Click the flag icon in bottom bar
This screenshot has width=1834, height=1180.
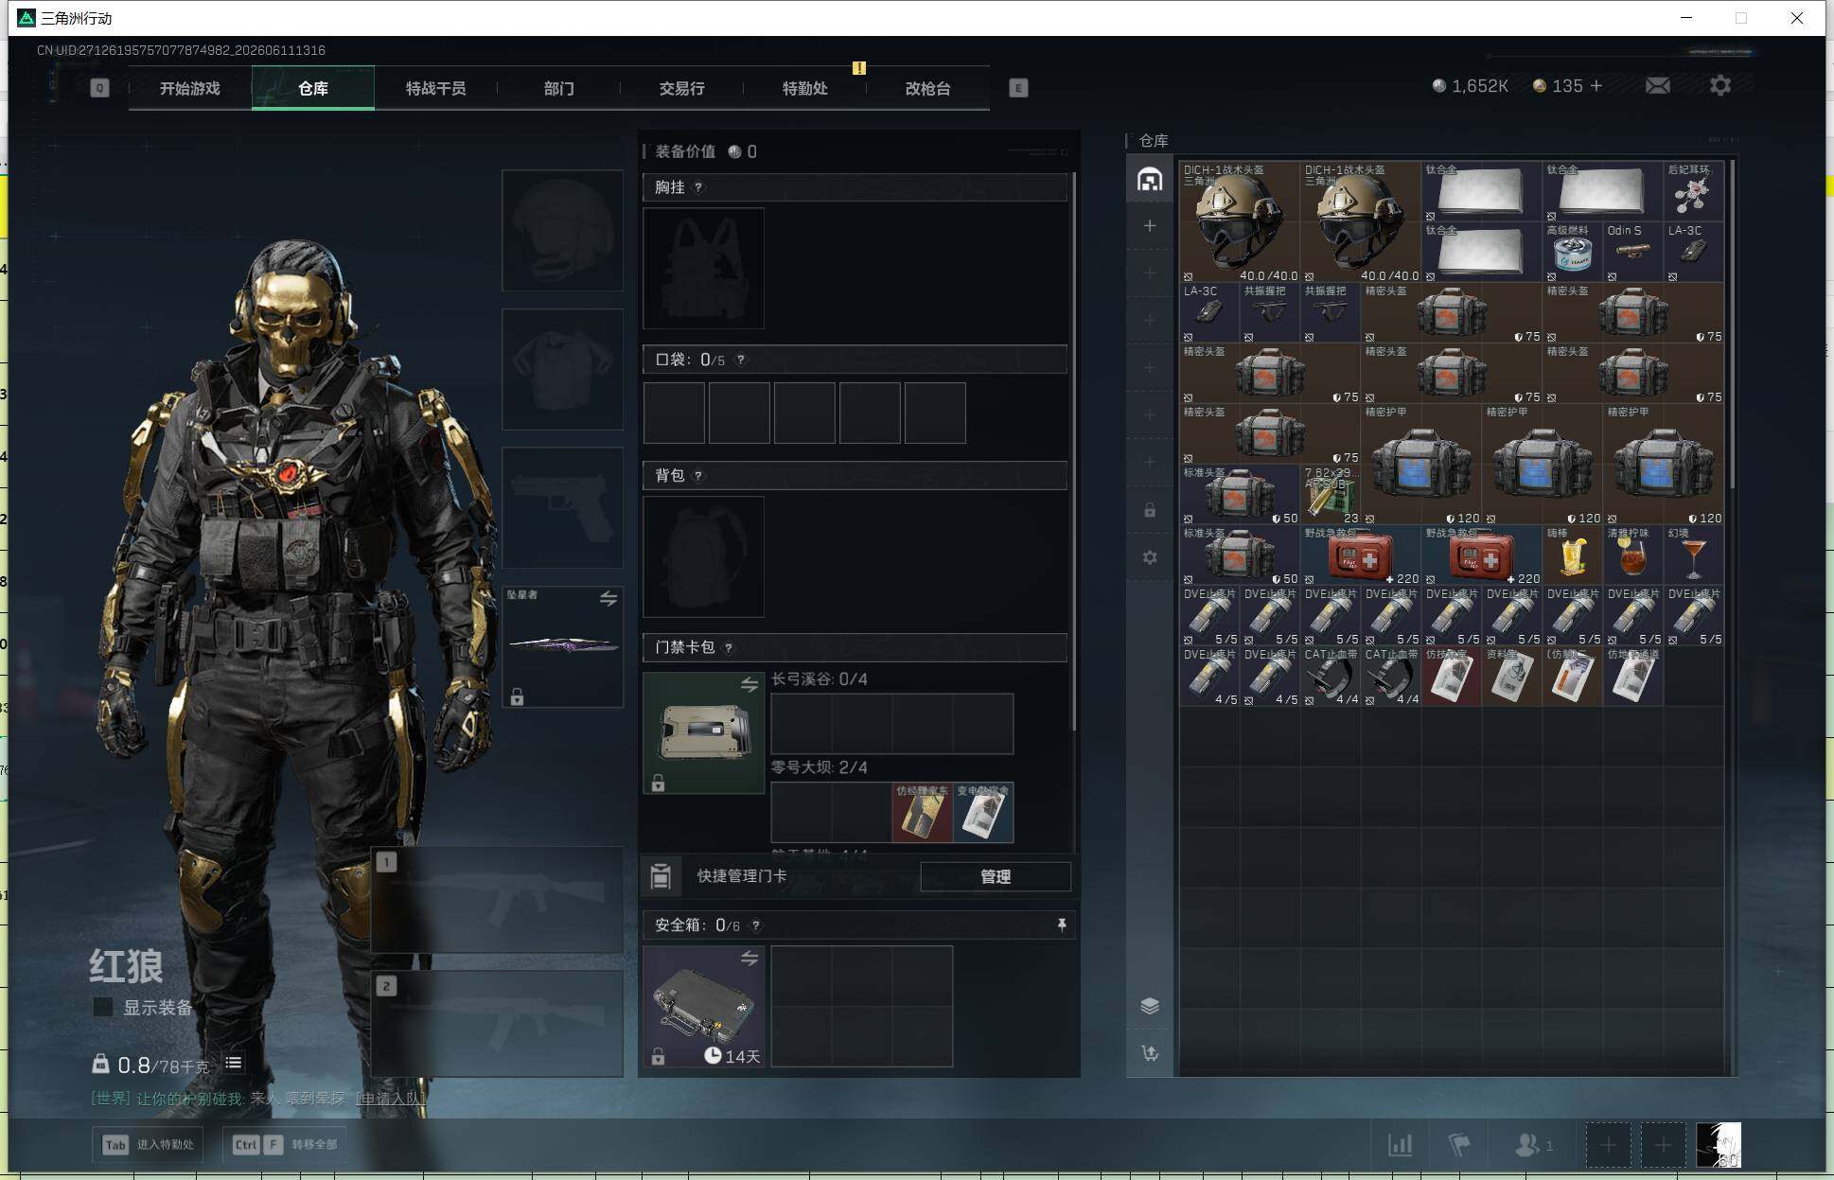coord(1459,1145)
